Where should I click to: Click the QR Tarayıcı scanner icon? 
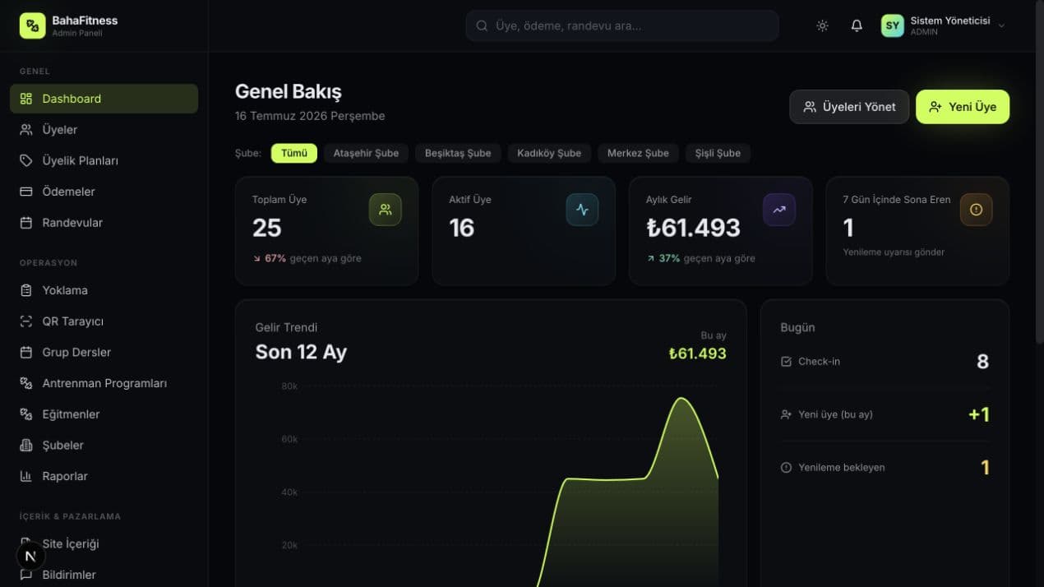click(26, 321)
